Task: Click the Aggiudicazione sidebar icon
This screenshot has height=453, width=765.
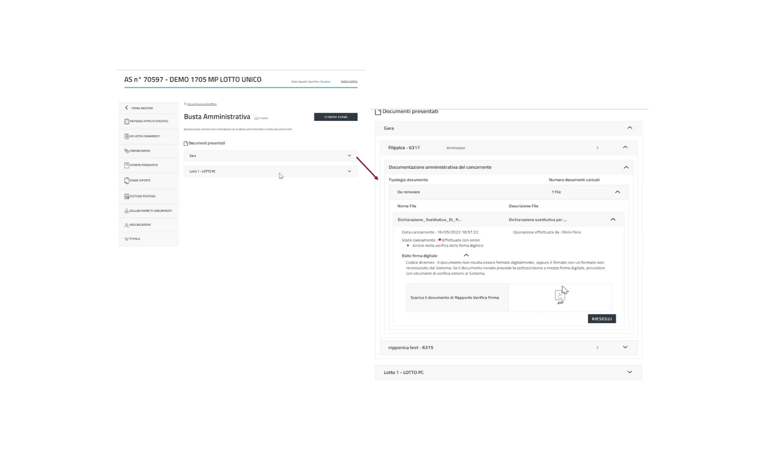Action: (x=127, y=225)
